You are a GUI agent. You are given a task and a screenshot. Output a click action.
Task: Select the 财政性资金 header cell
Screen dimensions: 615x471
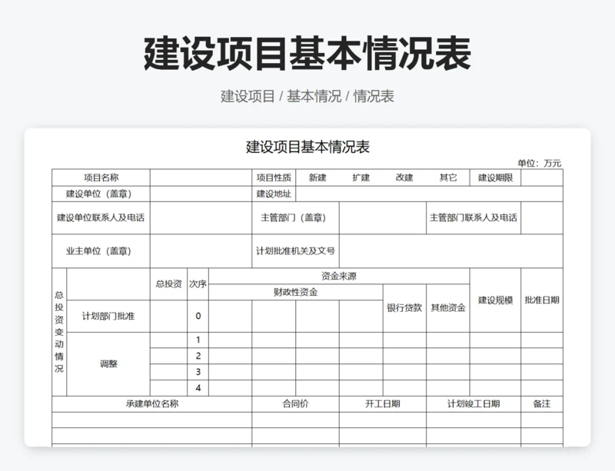(x=295, y=292)
